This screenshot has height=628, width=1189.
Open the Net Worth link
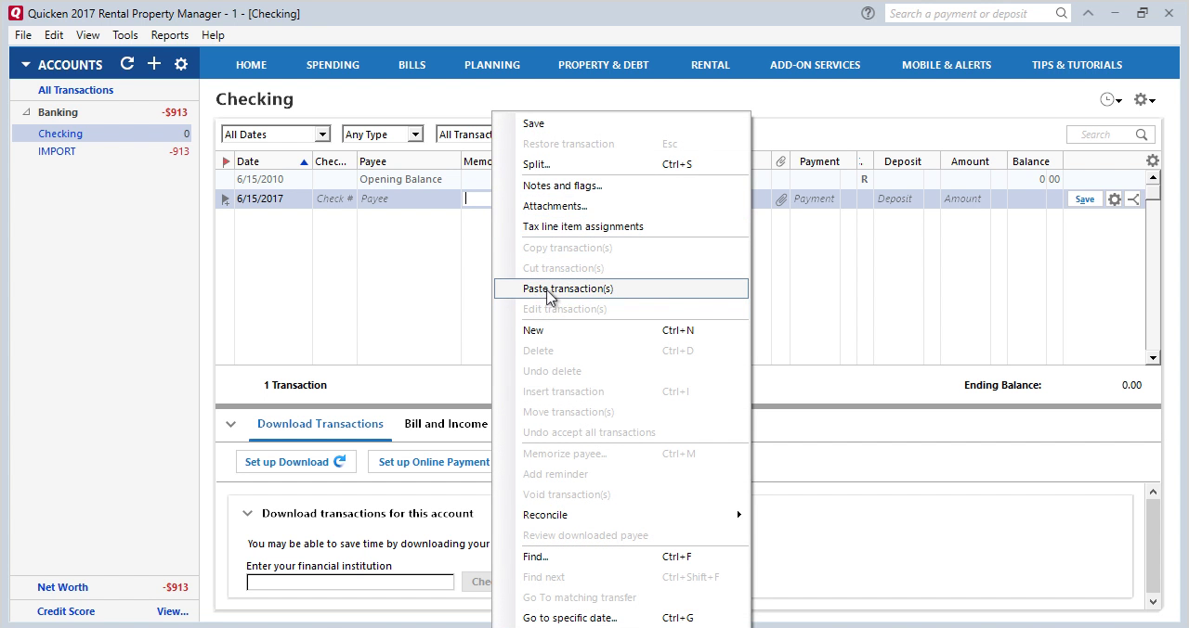62,587
